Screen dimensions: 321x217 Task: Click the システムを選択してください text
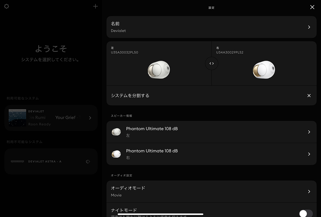tap(51, 60)
